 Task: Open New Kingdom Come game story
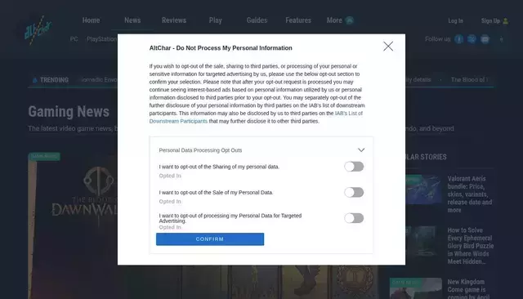click(468, 289)
